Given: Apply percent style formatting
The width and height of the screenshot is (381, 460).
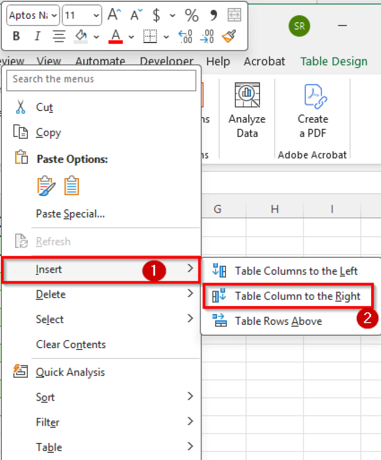Looking at the screenshot, I should tap(192, 15).
